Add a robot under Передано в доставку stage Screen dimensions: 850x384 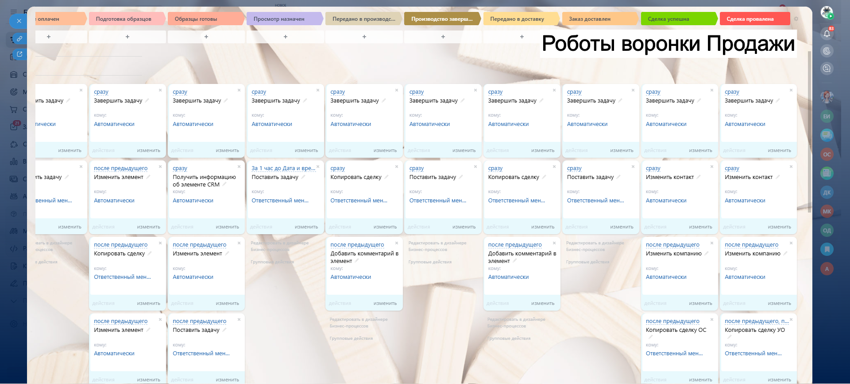tap(522, 37)
